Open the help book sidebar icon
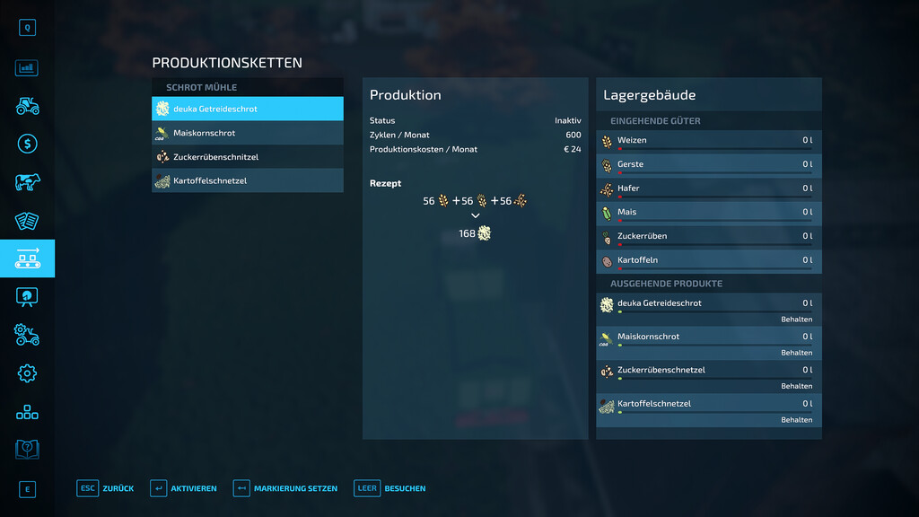This screenshot has width=919, height=517. [27, 450]
